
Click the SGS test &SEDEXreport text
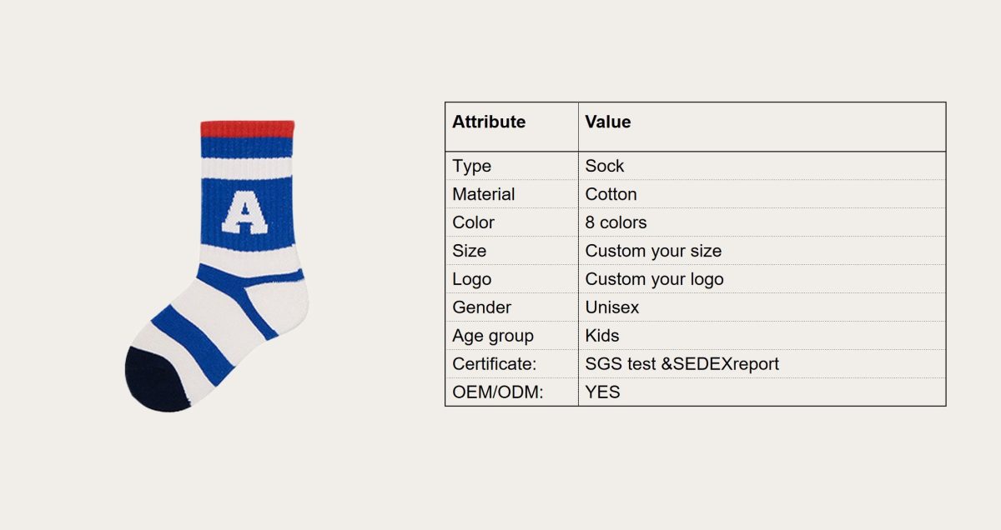coord(682,364)
